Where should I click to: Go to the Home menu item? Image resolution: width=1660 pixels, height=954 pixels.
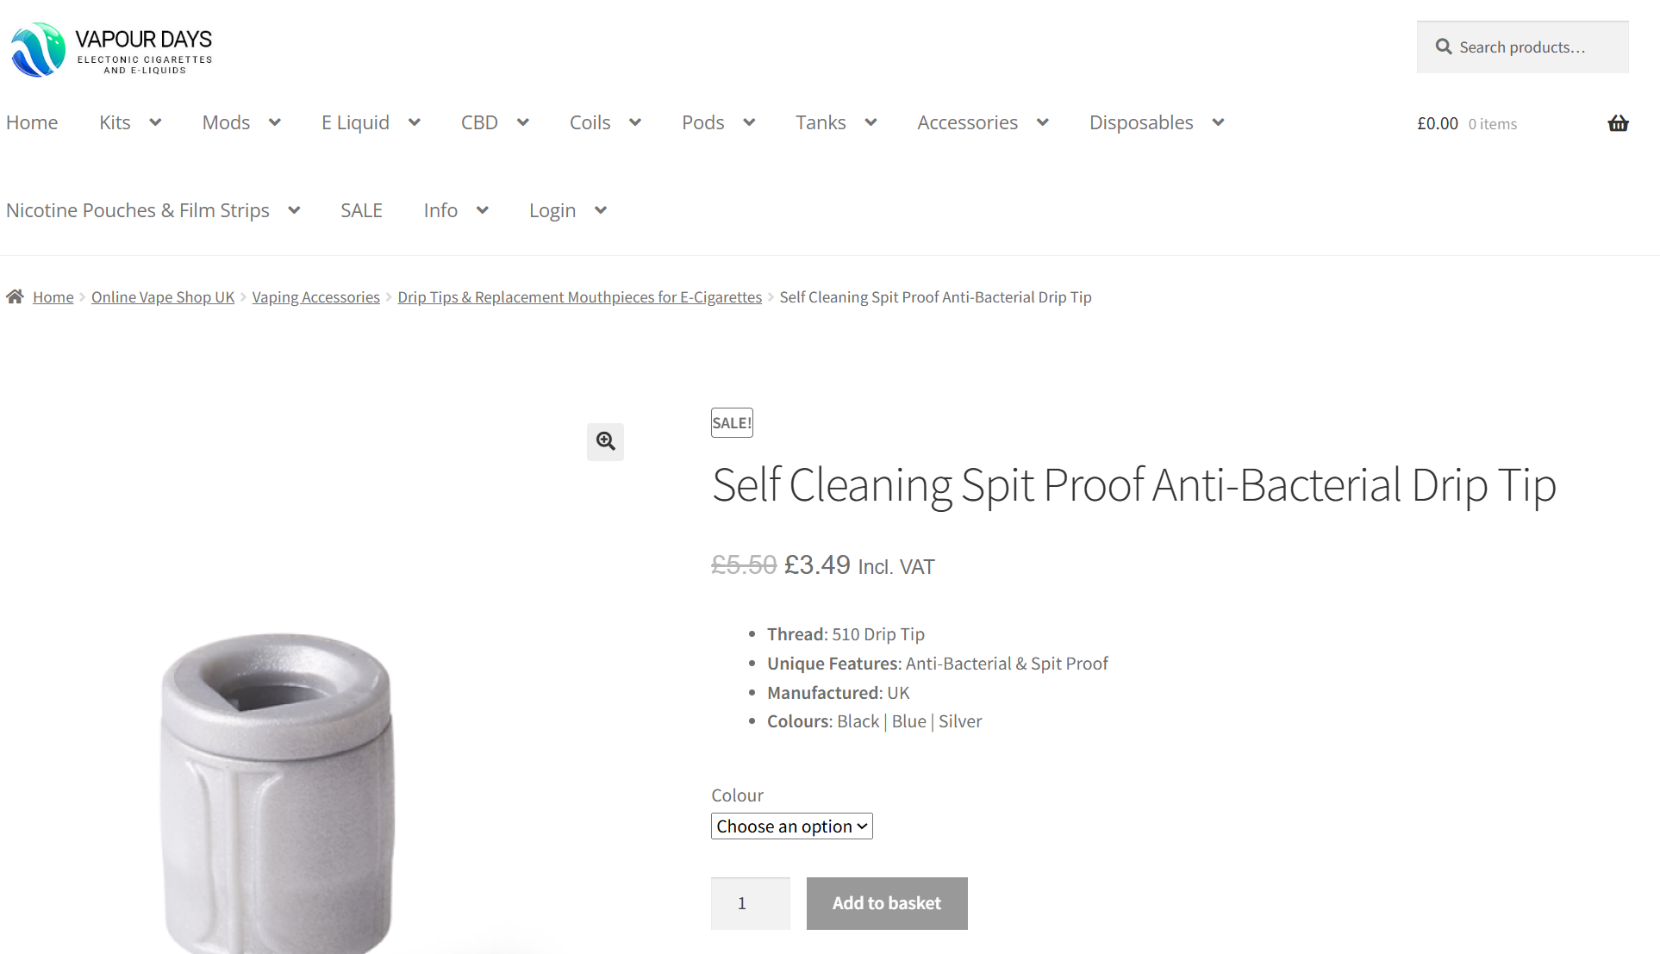coord(32,122)
